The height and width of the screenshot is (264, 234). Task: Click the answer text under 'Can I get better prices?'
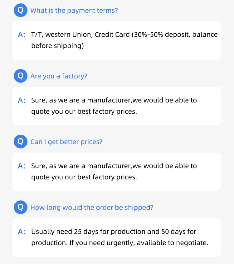point(114,172)
